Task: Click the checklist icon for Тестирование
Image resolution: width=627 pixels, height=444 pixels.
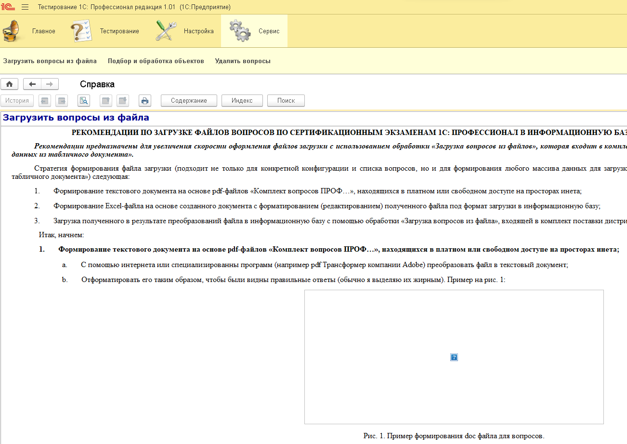Action: pos(80,31)
